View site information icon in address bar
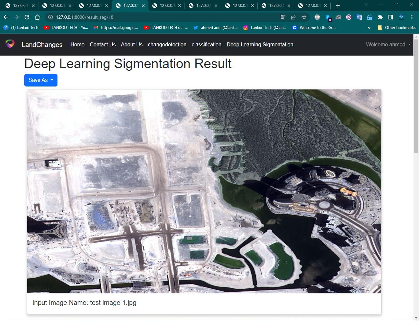Screen dimensions: 419x321 coord(50,17)
